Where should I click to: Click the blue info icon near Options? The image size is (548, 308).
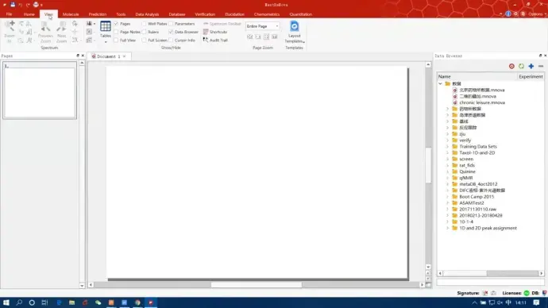coord(508,14)
